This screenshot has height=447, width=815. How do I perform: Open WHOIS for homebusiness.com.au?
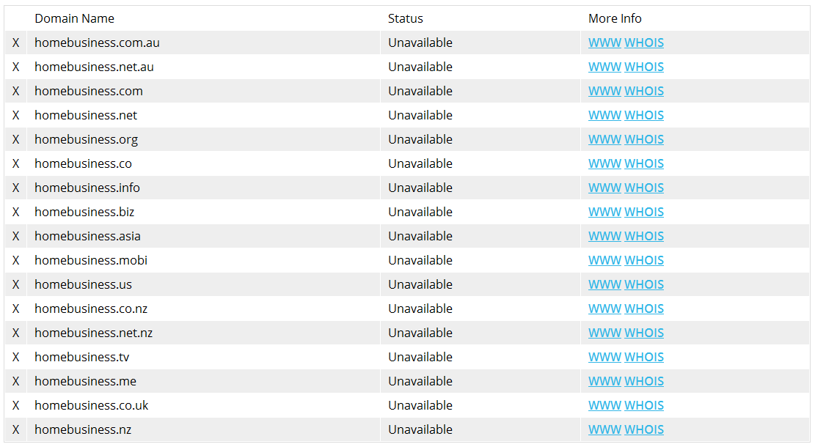[644, 43]
